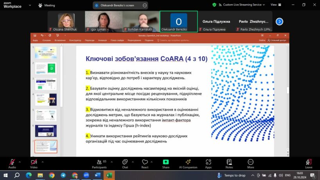This screenshot has width=320, height=180.
Task: Expand audio options arrow next to Audio
Action: (x=21, y=161)
